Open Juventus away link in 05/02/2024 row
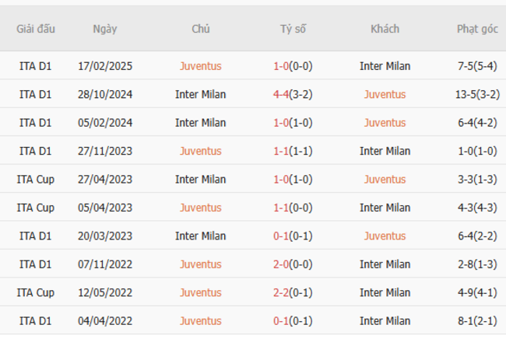Screen dimensions: 506x346 click(385, 123)
